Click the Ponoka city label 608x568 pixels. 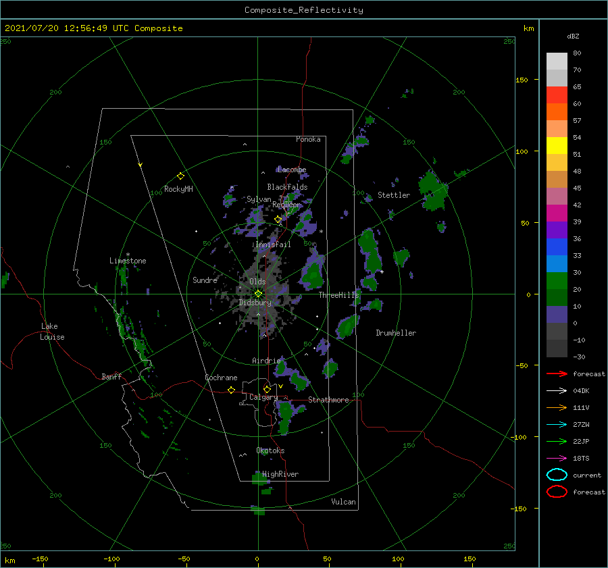pyautogui.click(x=308, y=139)
